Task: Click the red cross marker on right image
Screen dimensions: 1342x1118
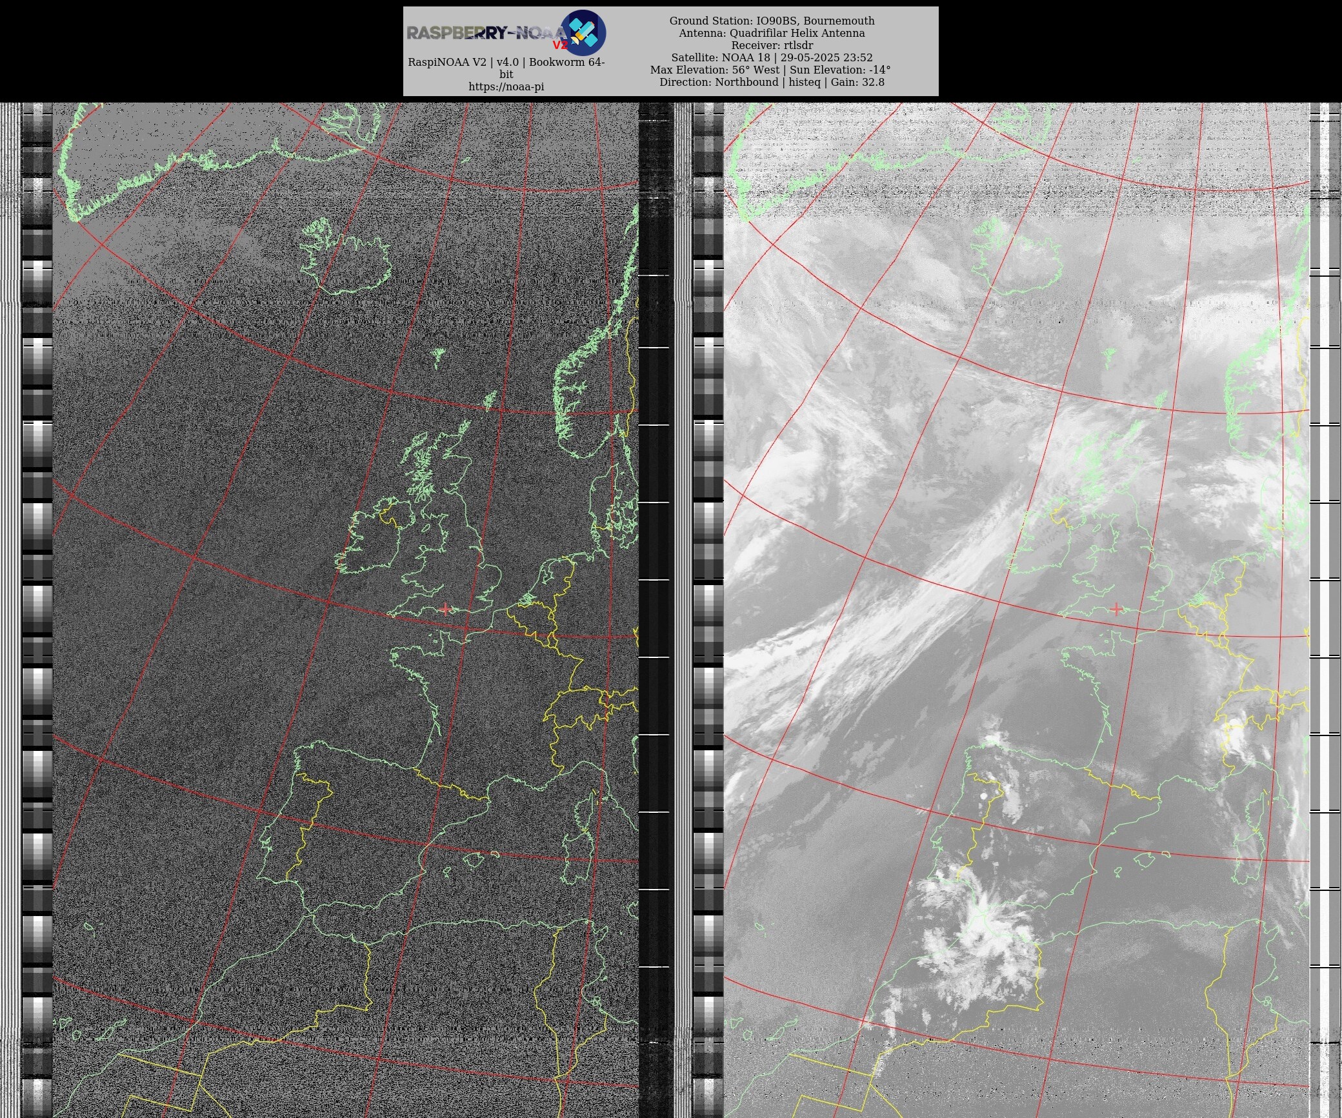Action: coord(1116,609)
